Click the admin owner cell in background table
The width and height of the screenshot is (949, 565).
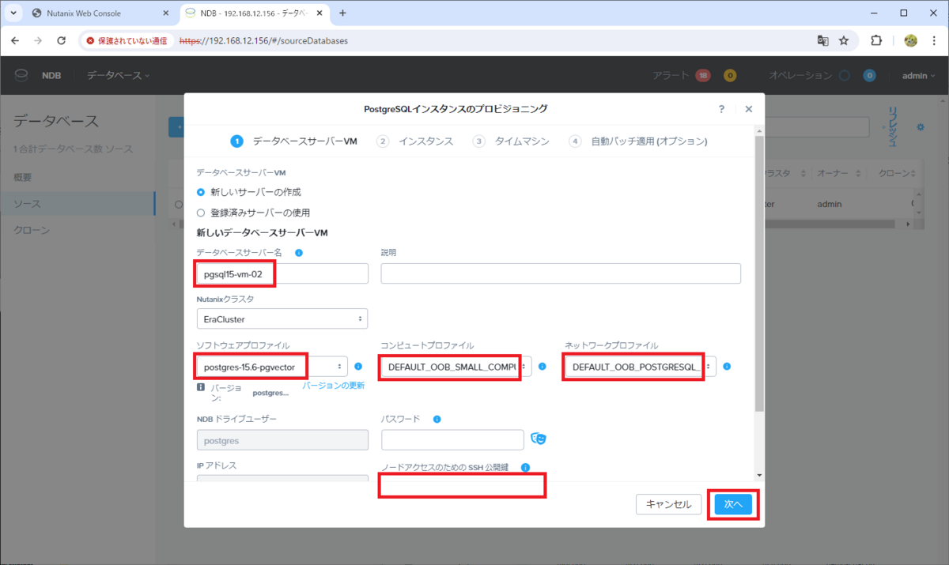click(830, 204)
